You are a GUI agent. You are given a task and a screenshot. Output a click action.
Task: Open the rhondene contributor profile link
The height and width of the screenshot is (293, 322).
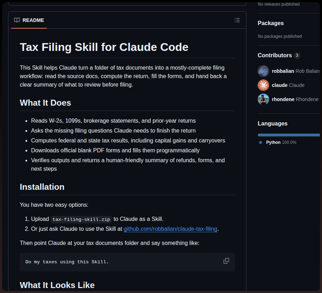pyautogui.click(x=295, y=99)
